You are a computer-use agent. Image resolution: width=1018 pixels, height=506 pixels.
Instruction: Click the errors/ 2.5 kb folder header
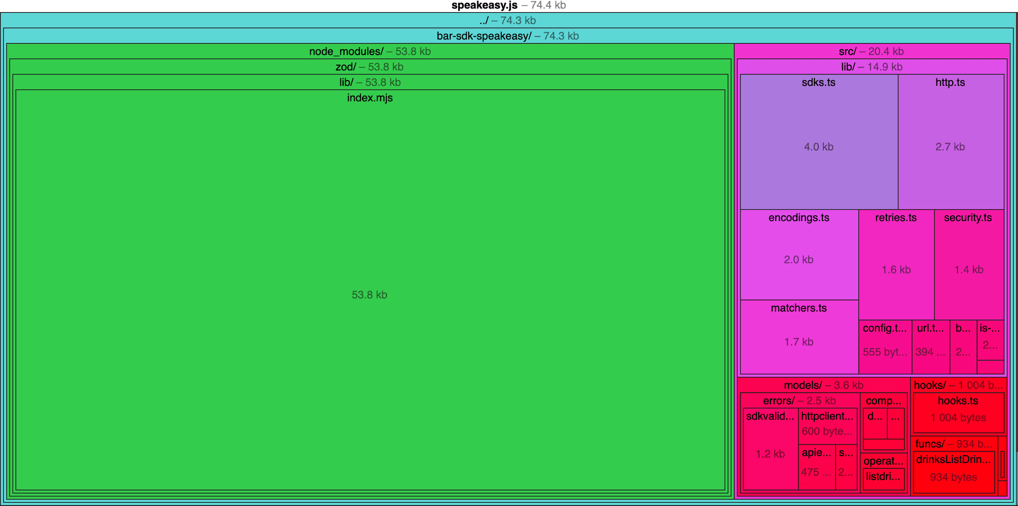(x=799, y=401)
